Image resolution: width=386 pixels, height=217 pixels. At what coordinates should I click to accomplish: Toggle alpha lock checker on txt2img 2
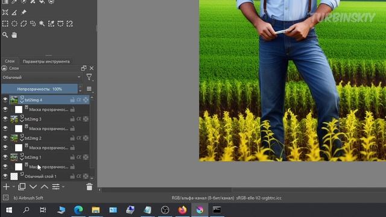coord(86,138)
